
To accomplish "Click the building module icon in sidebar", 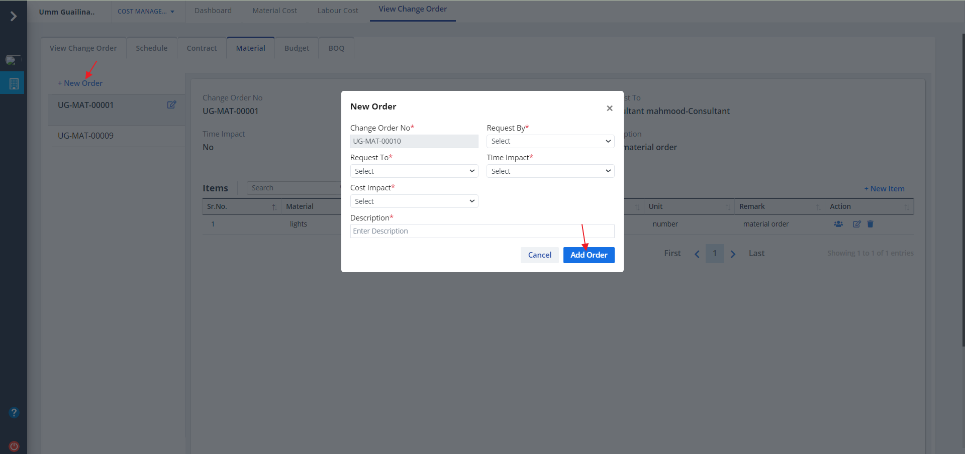I will coord(14,84).
